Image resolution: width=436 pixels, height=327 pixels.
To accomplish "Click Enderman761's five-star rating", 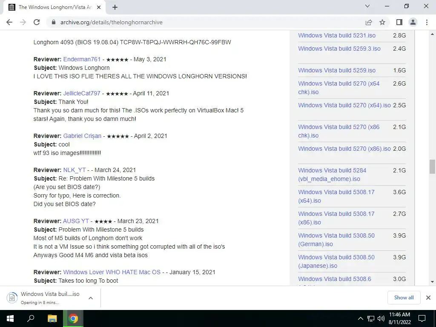I will coord(117,60).
